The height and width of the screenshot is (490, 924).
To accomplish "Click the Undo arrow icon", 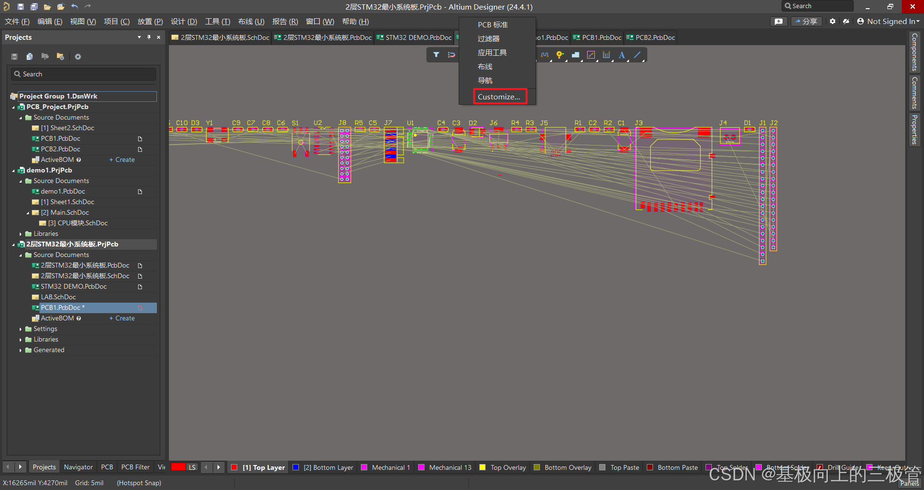I will (x=74, y=7).
